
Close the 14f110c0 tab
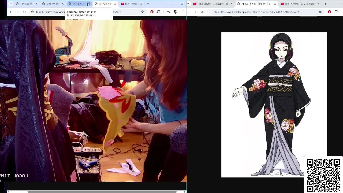click(x=36, y=4)
